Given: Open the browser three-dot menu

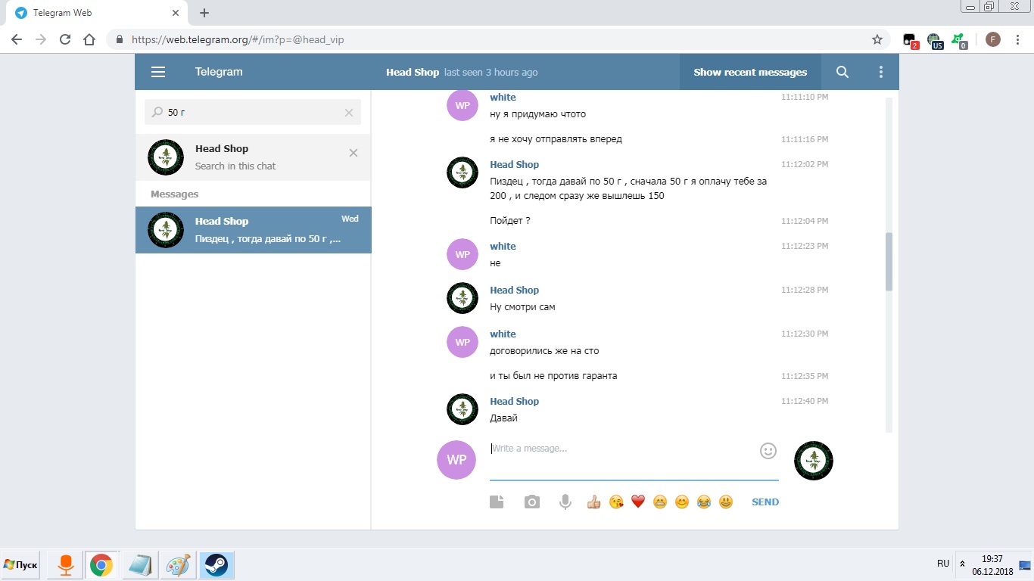Looking at the screenshot, I should [x=1018, y=39].
